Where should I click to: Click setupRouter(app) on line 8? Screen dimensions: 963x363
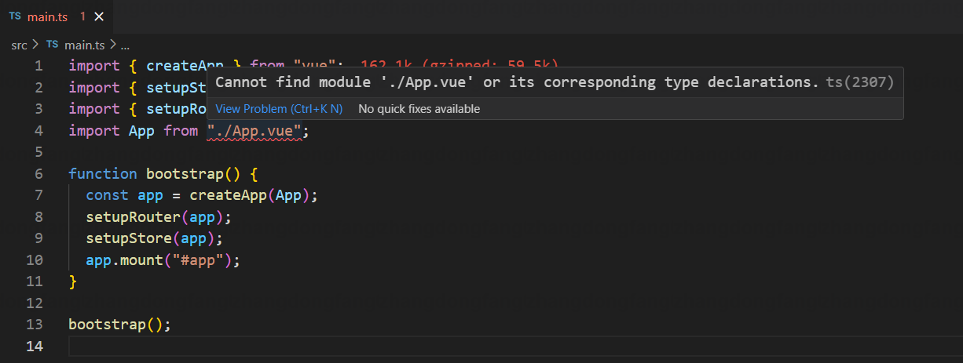[155, 216]
